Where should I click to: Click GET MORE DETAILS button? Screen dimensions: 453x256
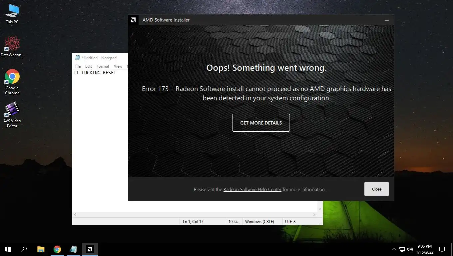[x=261, y=123]
